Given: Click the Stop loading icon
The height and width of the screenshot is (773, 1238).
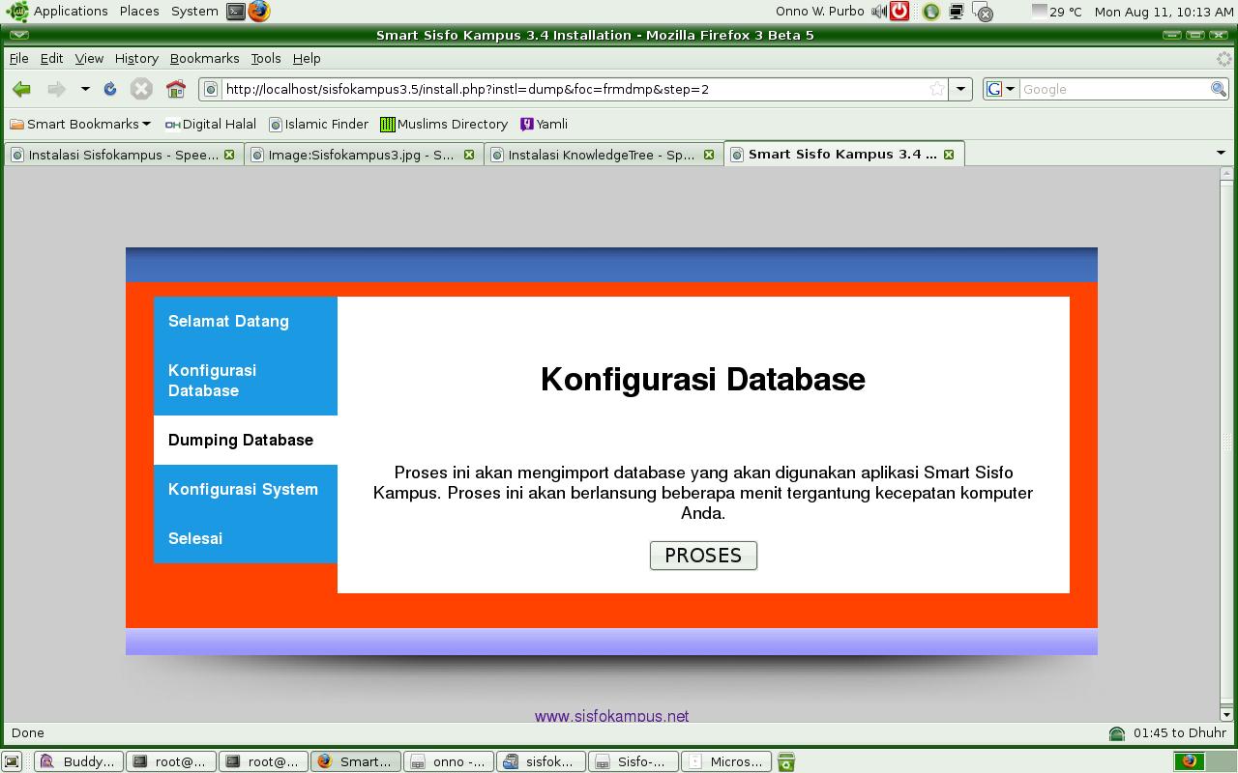Looking at the screenshot, I should point(141,89).
